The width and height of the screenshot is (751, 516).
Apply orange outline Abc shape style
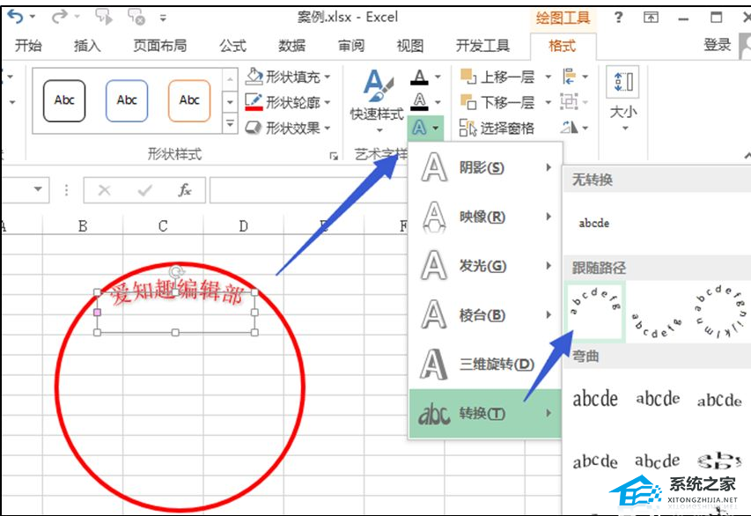[189, 100]
